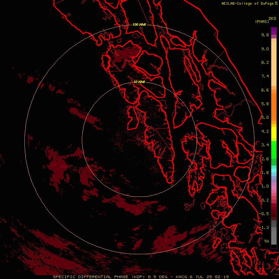The height and width of the screenshot is (279, 279).
Task: Click the 9.0 value on the color scale
Action: 265,49
